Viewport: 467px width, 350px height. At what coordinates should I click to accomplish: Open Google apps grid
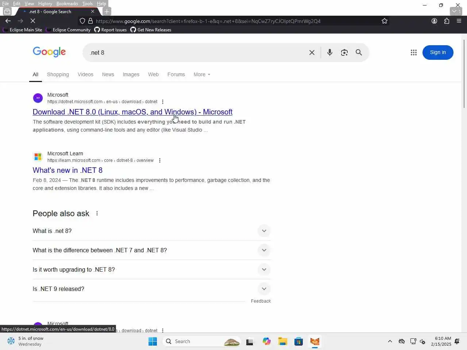[413, 52]
